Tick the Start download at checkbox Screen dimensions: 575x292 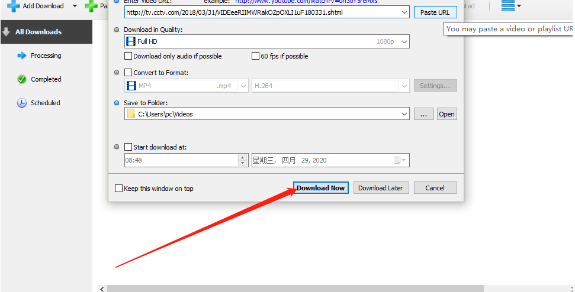pyautogui.click(x=128, y=147)
